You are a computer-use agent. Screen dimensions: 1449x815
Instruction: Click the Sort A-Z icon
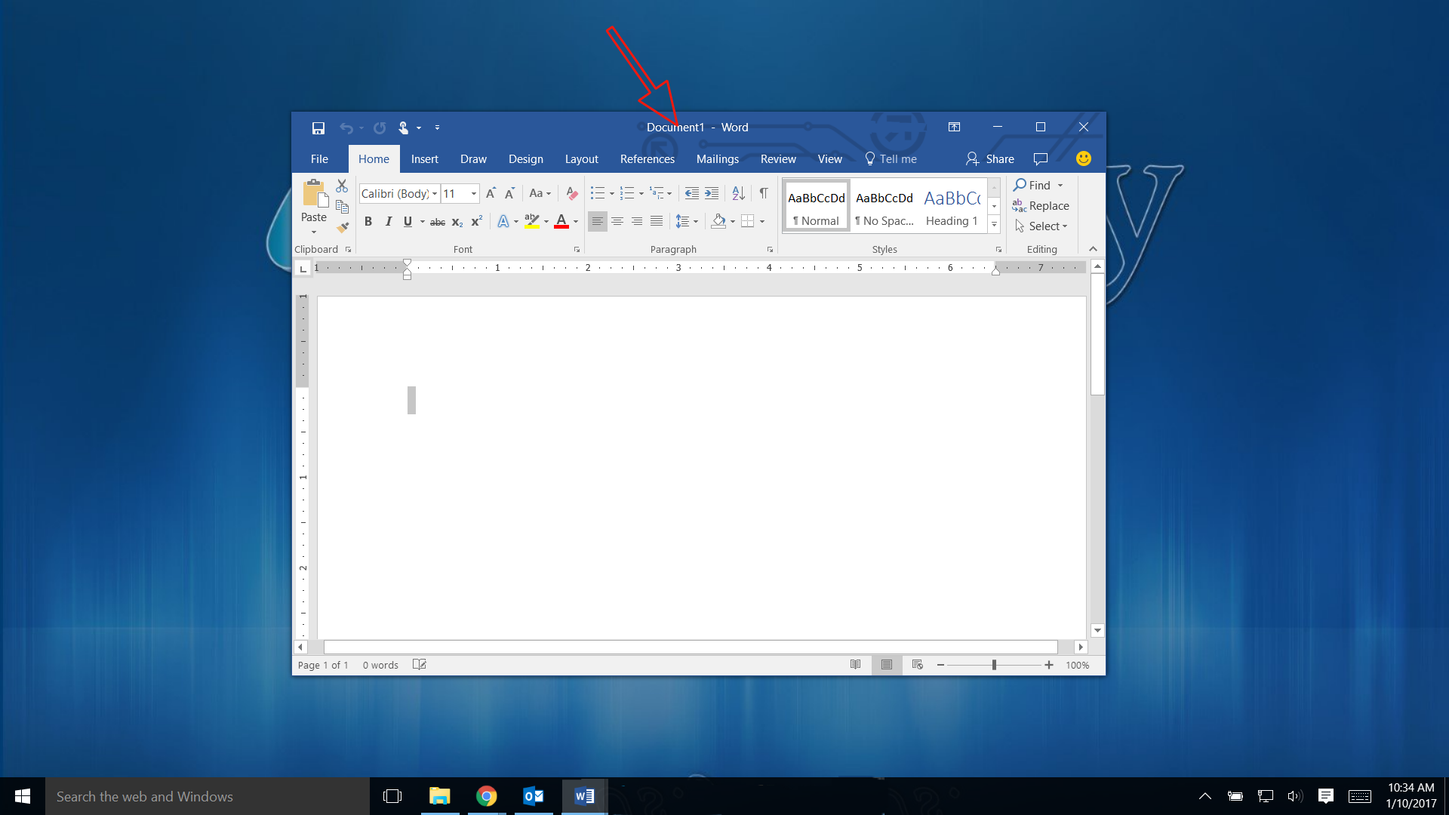click(x=739, y=194)
